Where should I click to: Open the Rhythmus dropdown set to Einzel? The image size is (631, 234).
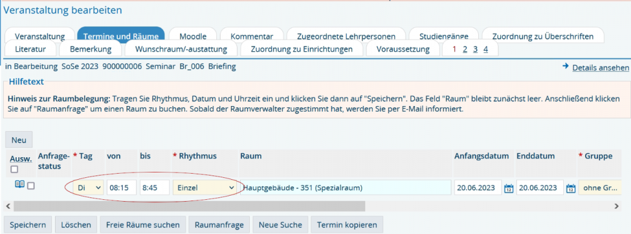click(x=205, y=188)
